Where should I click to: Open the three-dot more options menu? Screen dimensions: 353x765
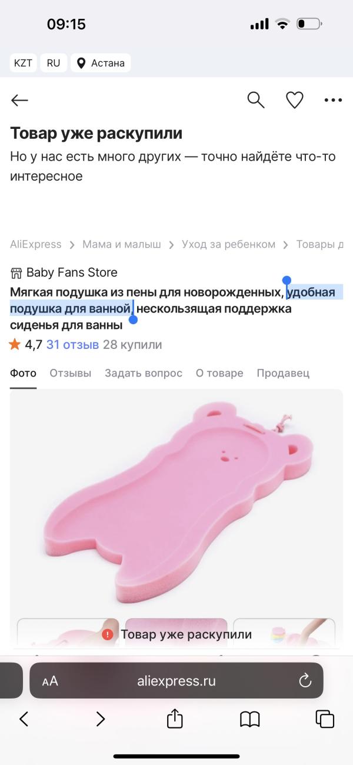[x=333, y=101]
